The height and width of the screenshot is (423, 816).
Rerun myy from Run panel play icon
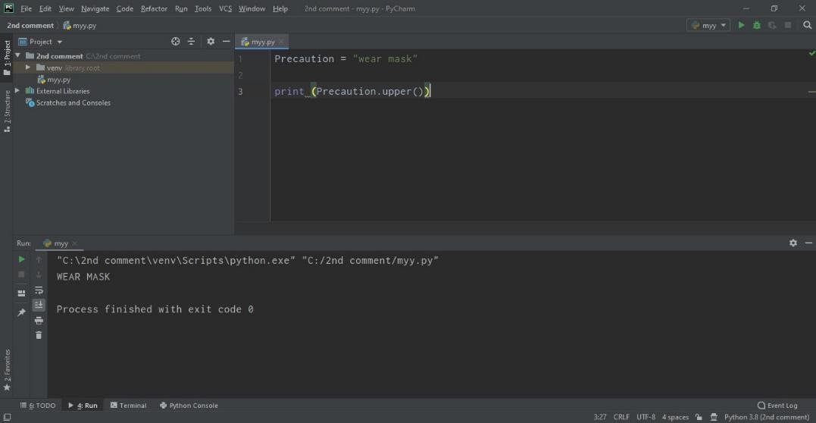[x=21, y=259]
